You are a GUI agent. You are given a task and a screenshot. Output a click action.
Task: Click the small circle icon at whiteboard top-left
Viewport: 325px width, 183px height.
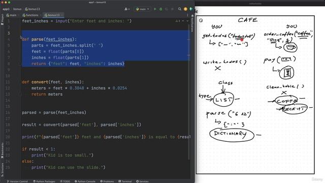point(201,20)
